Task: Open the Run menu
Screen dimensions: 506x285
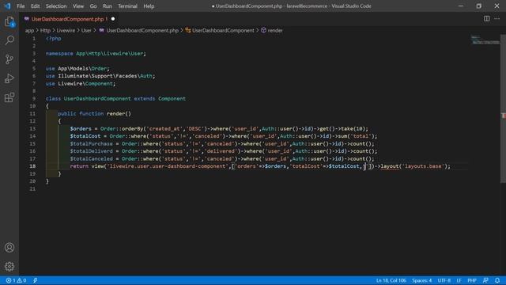Action: coord(108,6)
